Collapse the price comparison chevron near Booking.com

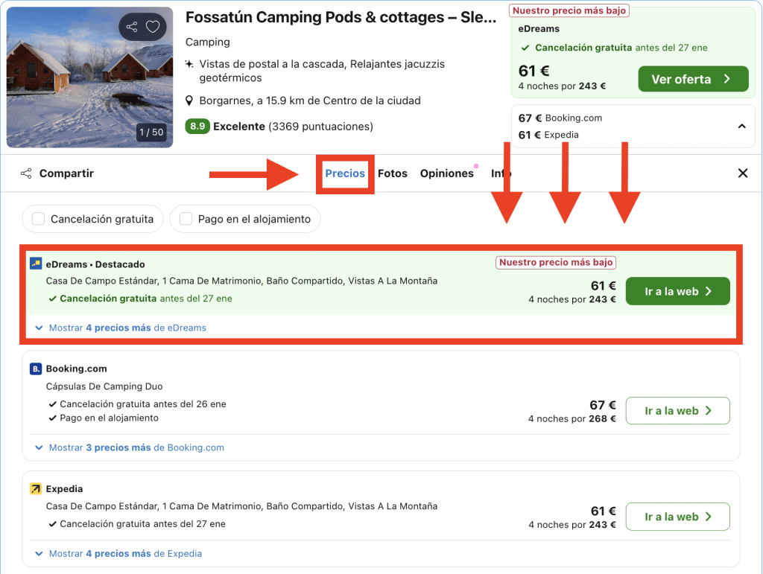tap(741, 127)
